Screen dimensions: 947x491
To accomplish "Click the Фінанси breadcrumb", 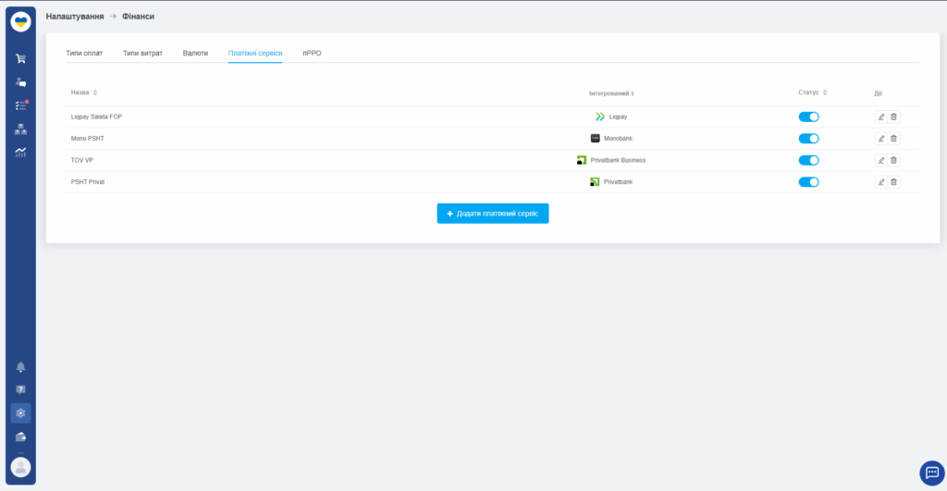I will point(139,17).
